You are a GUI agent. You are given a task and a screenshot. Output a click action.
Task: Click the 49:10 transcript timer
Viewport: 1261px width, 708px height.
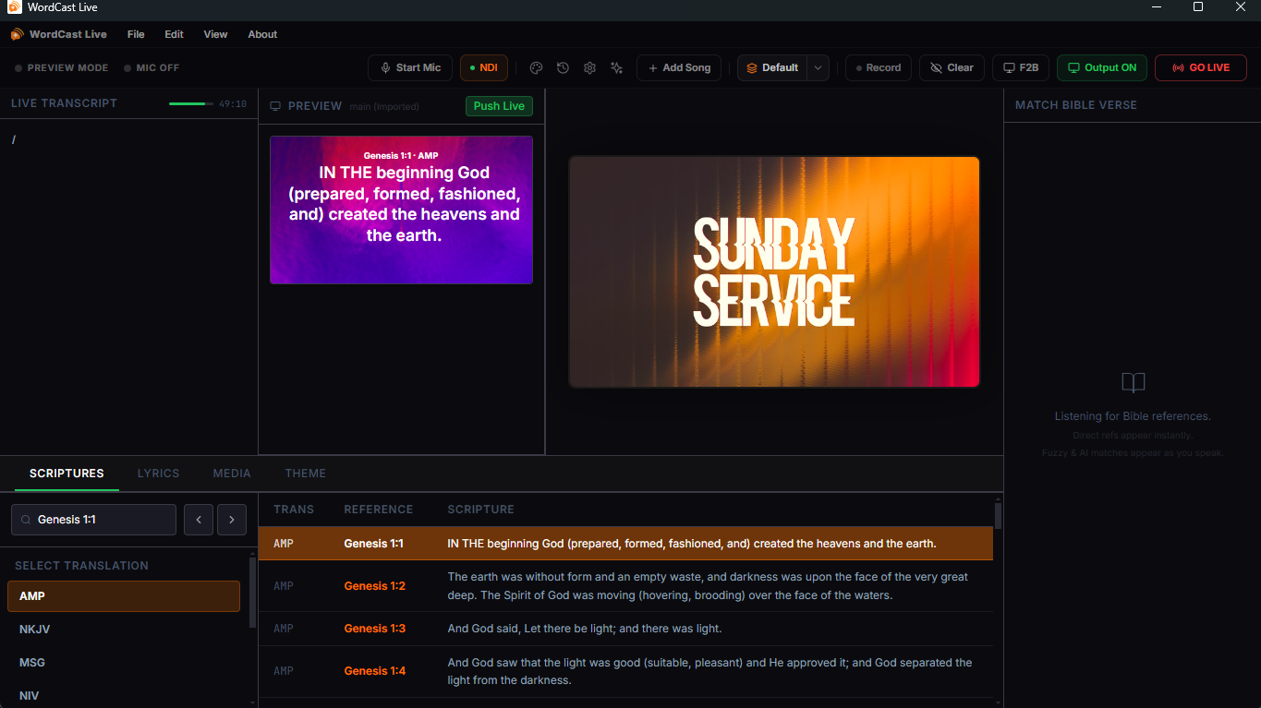click(x=233, y=104)
